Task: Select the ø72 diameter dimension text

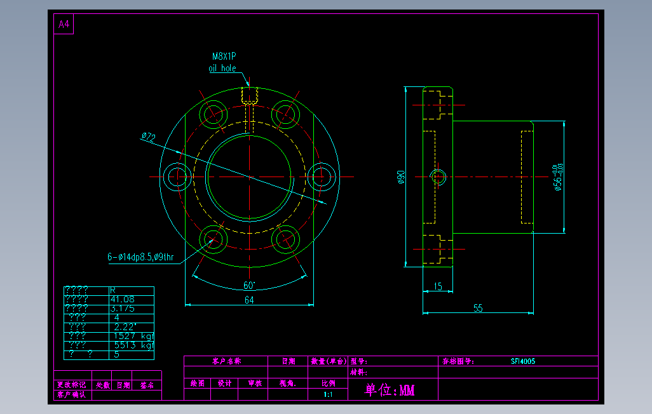Action: click(149, 137)
